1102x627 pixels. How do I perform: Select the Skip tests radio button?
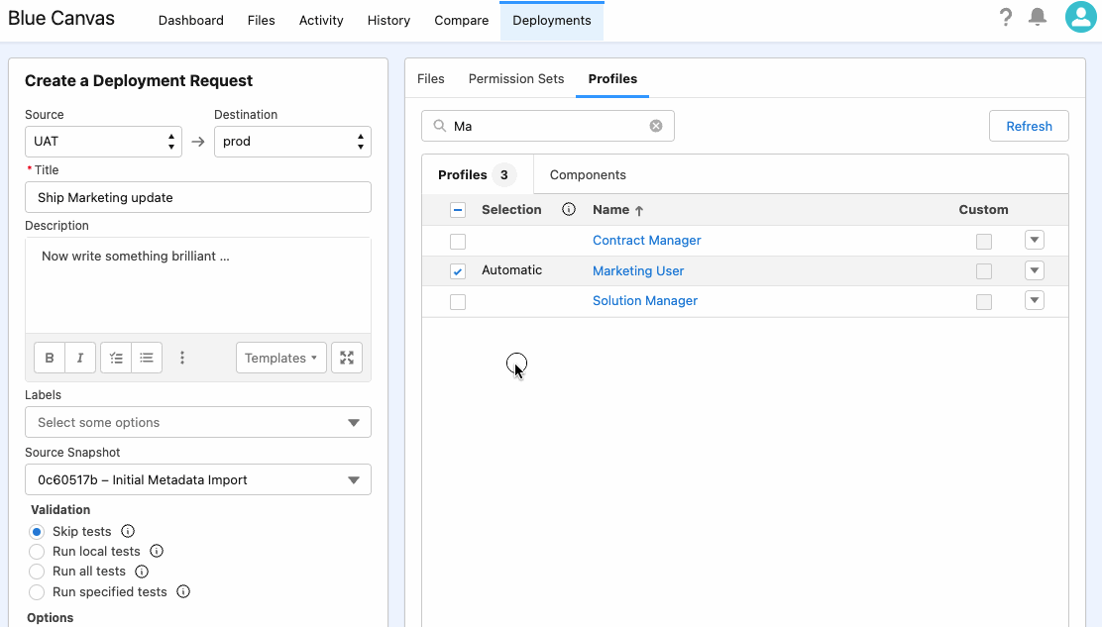[37, 532]
